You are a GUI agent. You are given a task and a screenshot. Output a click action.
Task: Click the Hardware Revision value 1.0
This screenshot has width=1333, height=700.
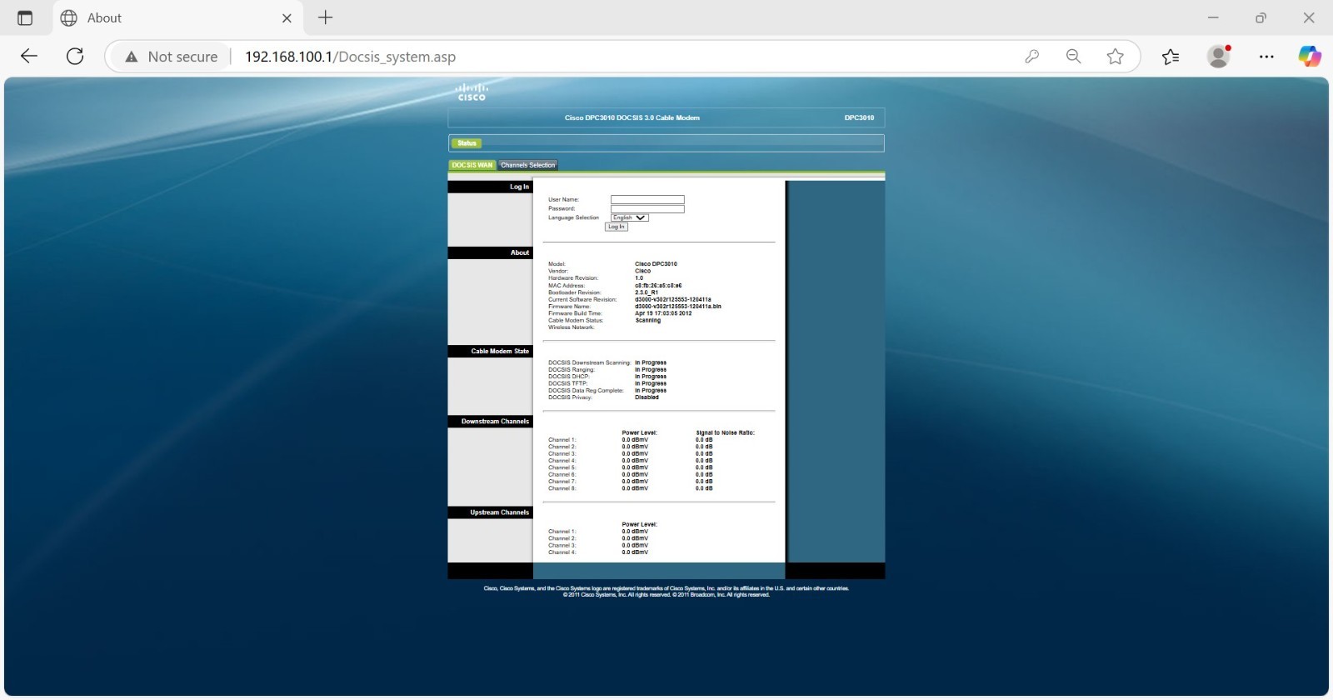tap(639, 278)
